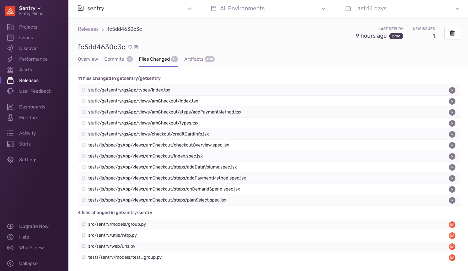468x271 pixels.
Task: Click RS avatar on http.py row
Action: 452,236
